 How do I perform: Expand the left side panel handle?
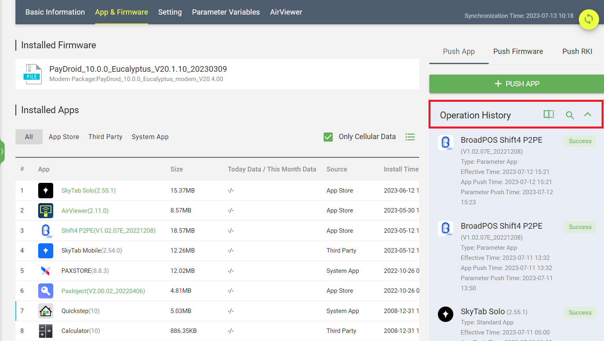(x=2, y=152)
